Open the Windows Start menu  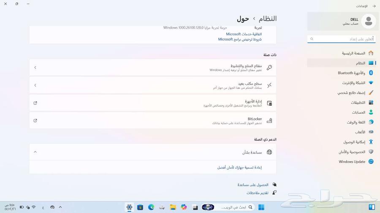(261, 207)
